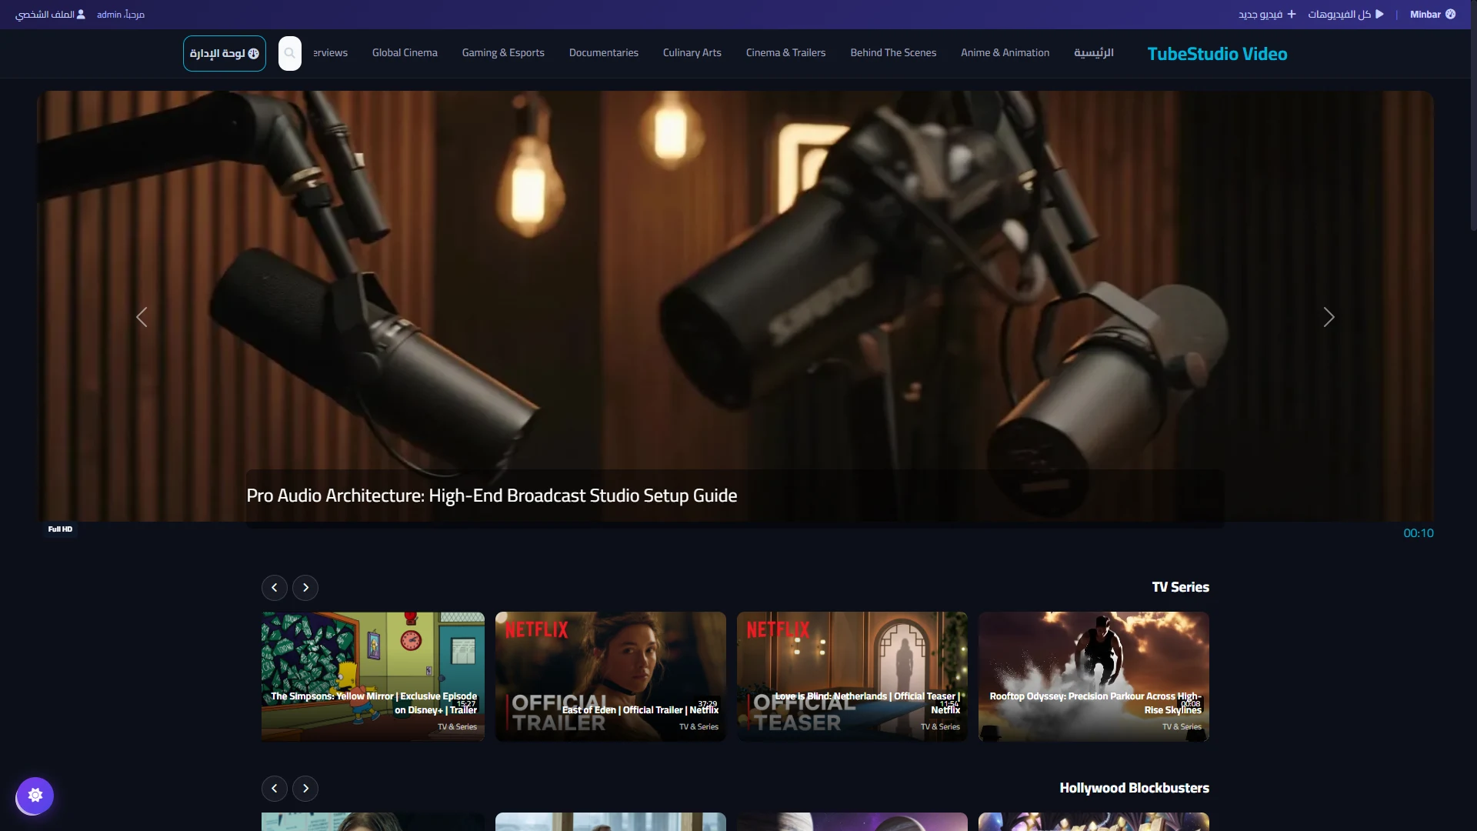
Task: Click the dashboard icon in لوحة الإدارة
Action: point(253,54)
